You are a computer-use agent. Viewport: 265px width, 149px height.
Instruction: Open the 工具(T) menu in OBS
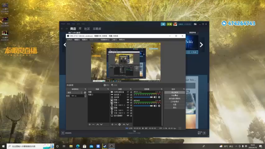114,40
